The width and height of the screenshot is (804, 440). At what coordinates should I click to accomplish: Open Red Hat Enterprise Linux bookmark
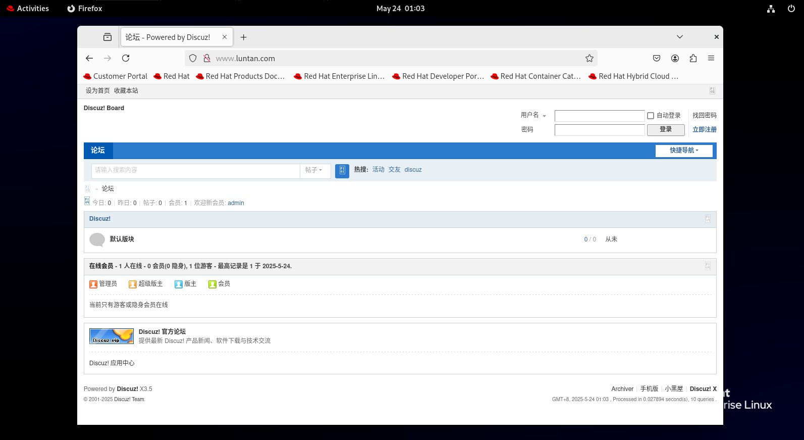tap(340, 76)
